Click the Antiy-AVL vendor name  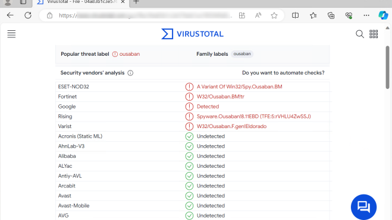(x=70, y=176)
